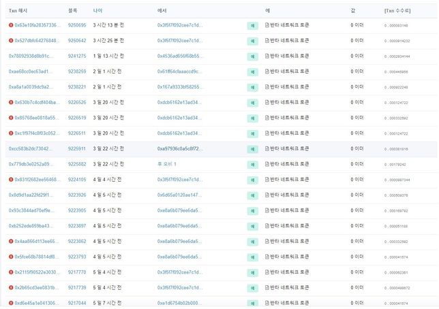Click the red warning icon for 0x527dbfc64276848
The height and width of the screenshot is (309, 439).
[11, 41]
